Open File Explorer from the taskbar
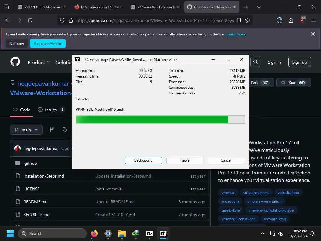Screen dimensions: 321x241 122,233
